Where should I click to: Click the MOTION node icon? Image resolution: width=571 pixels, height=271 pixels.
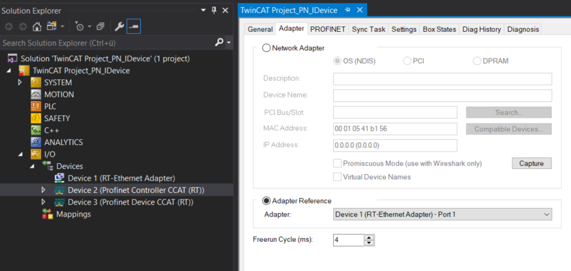pos(36,94)
